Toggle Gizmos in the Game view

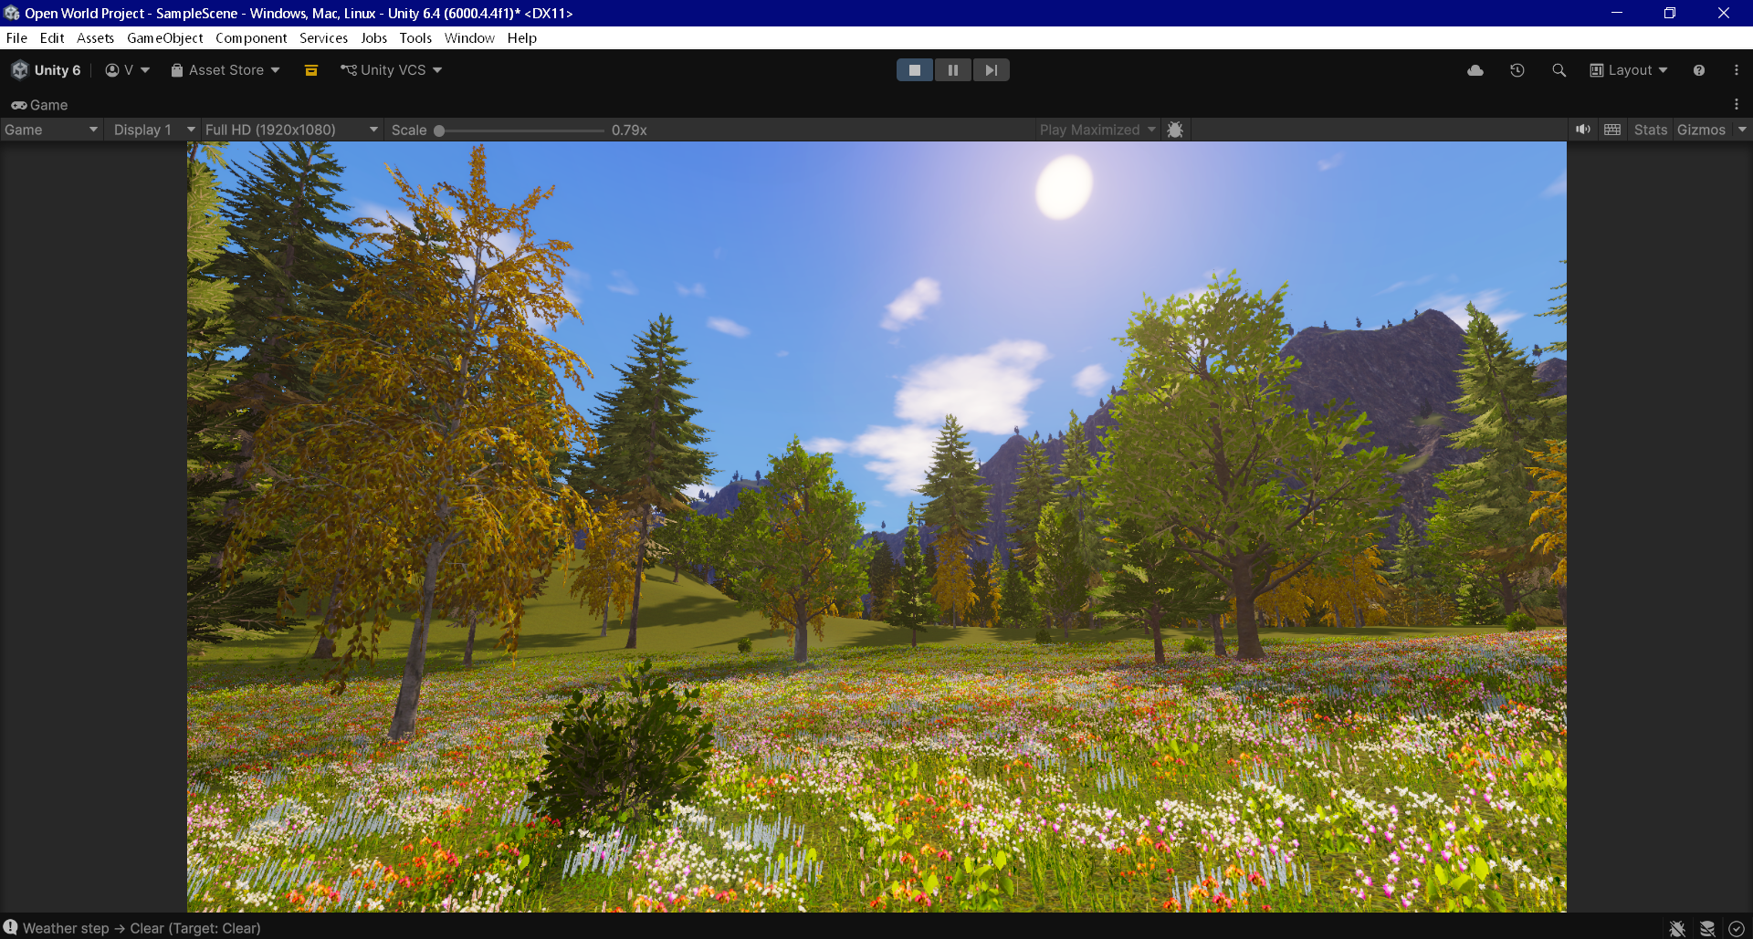point(1702,130)
